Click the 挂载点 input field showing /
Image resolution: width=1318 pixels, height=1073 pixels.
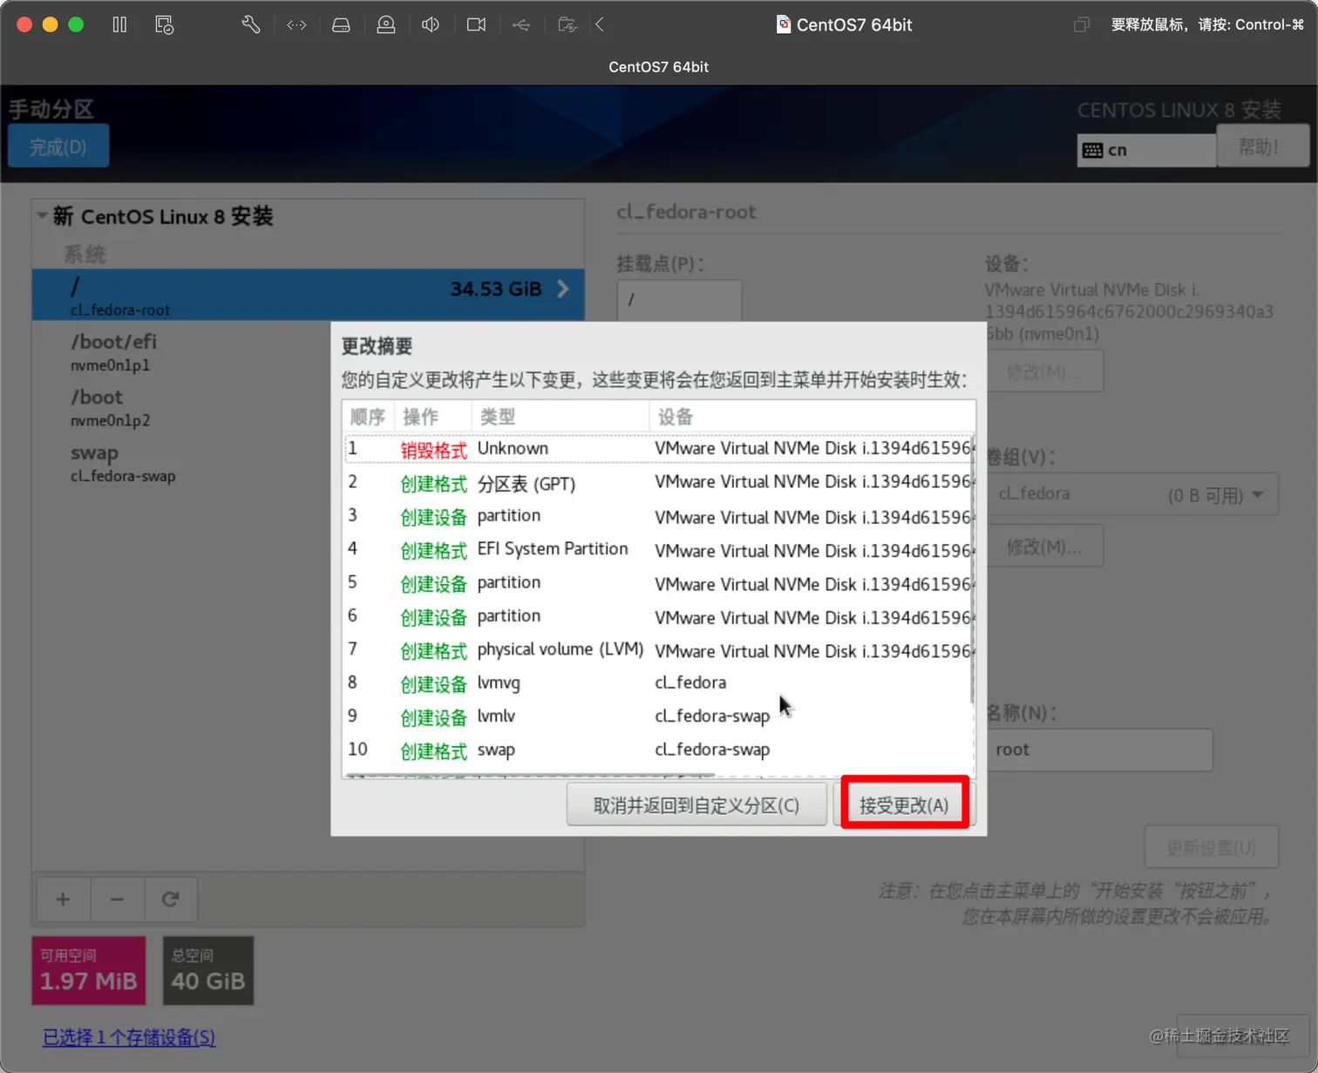point(679,300)
